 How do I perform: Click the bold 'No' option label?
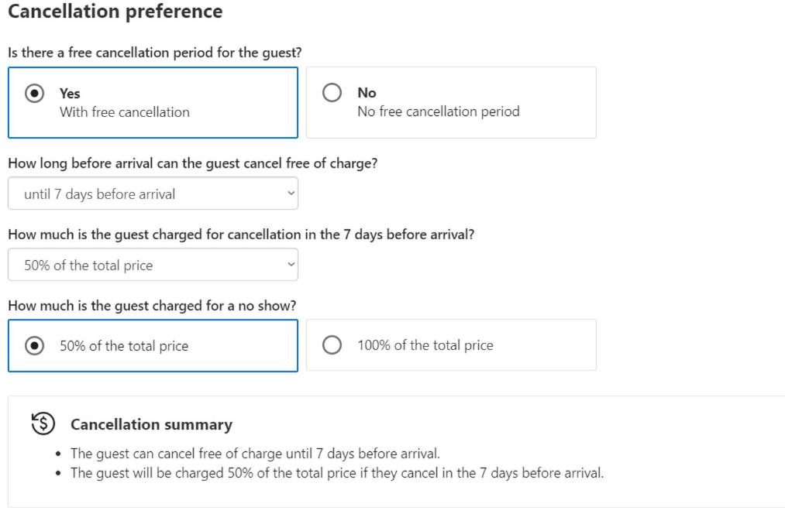click(367, 92)
